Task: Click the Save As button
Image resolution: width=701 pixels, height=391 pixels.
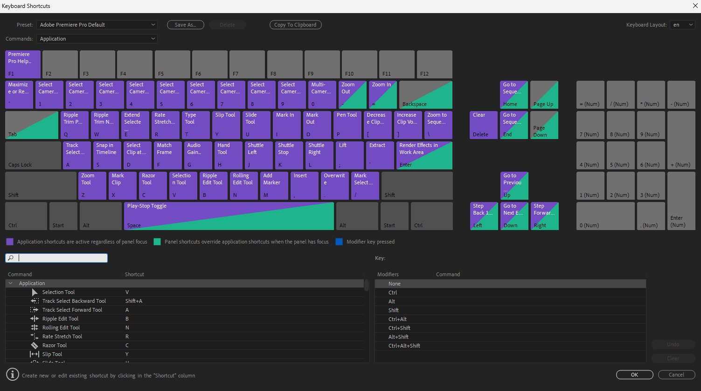Action: click(x=185, y=25)
